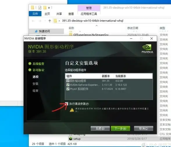171x147 pixels.
Task: Select the 选项 step in installer sidebar
Action: point(35,77)
